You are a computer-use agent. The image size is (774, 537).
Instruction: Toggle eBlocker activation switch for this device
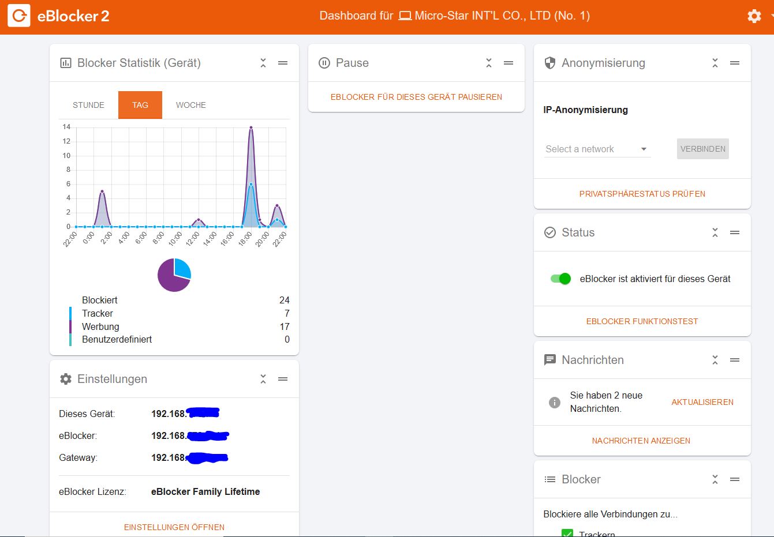click(x=560, y=279)
